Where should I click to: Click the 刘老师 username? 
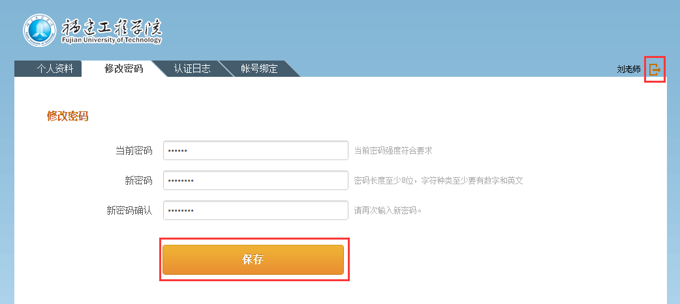click(628, 69)
